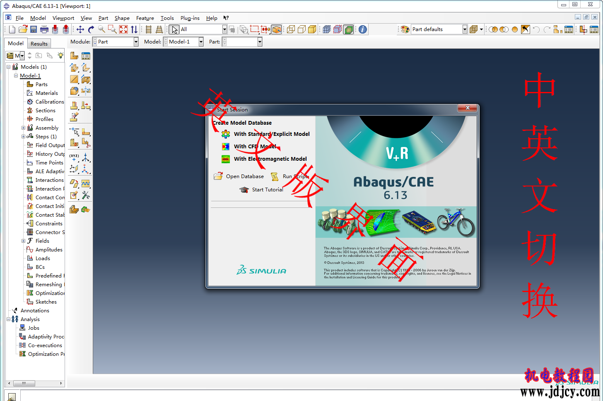Select Constraints in the model tree
Viewport: 603px width, 401px height.
pos(49,224)
